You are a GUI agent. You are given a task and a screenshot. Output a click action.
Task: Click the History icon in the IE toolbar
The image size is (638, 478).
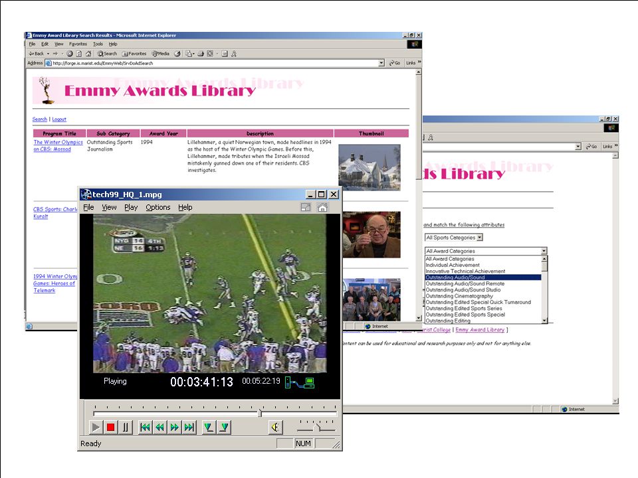click(177, 54)
